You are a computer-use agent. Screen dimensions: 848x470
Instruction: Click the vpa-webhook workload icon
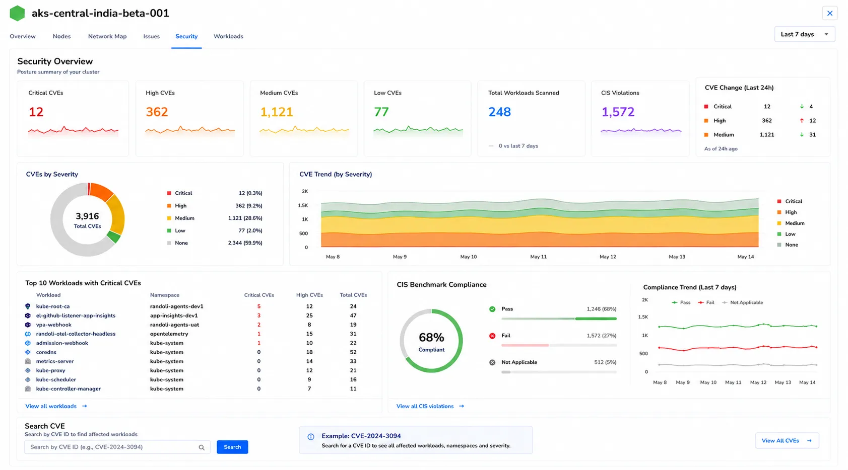click(x=28, y=325)
